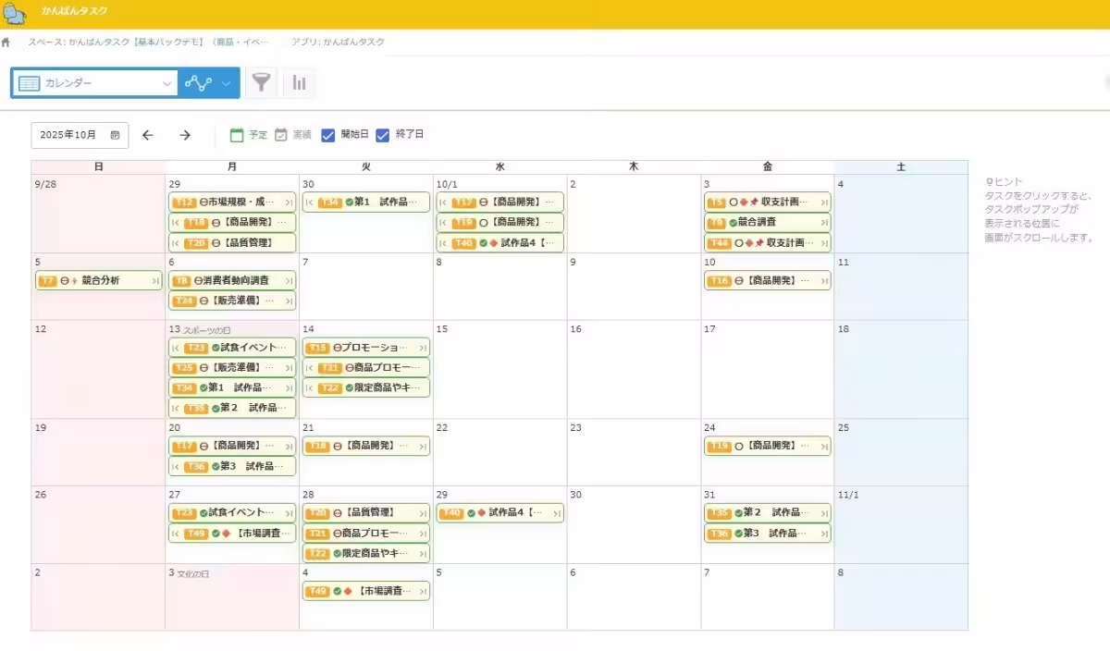This screenshot has width=1110, height=651.
Task: Click the T7 badge on 競合分析 task
Action: [48, 280]
